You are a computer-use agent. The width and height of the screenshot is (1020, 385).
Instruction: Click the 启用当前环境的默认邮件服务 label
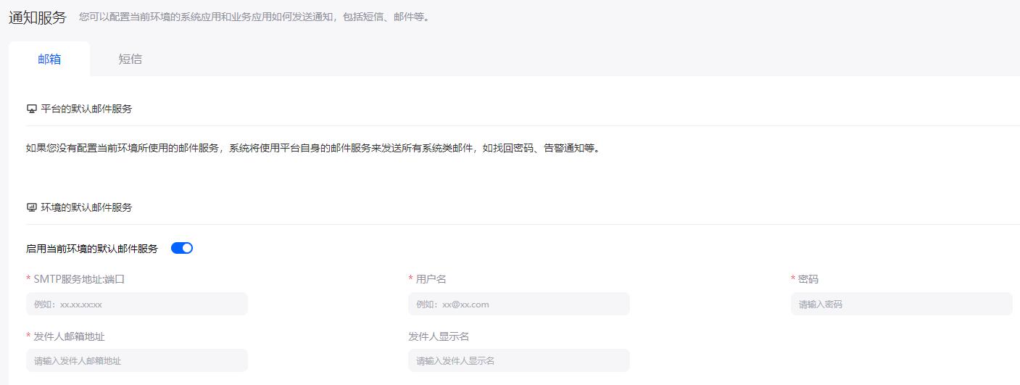(92, 249)
